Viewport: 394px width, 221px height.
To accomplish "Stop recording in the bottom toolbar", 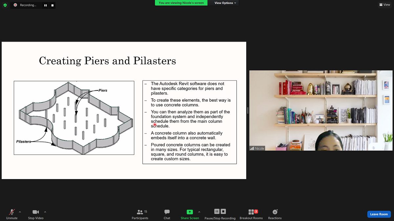I will (223, 212).
